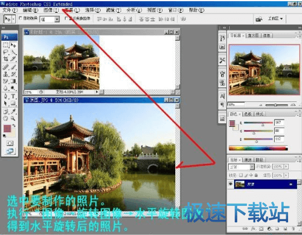
Task: Select the Horizontal Type tool
Action: 13,96
